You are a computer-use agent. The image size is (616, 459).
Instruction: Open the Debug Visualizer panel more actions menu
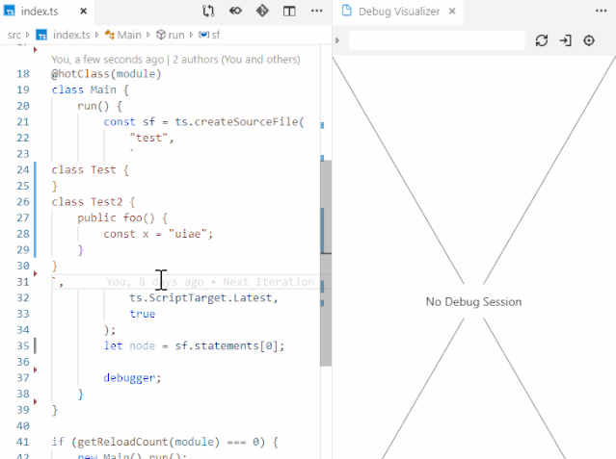click(x=602, y=11)
